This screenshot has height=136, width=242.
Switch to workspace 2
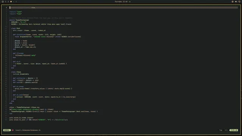tap(8, 2)
